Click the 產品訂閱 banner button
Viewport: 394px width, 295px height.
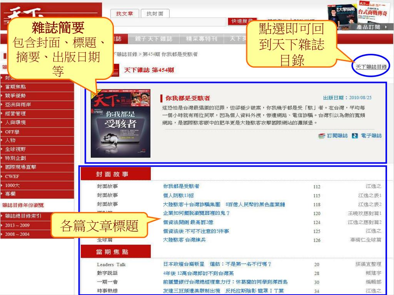click(371, 27)
